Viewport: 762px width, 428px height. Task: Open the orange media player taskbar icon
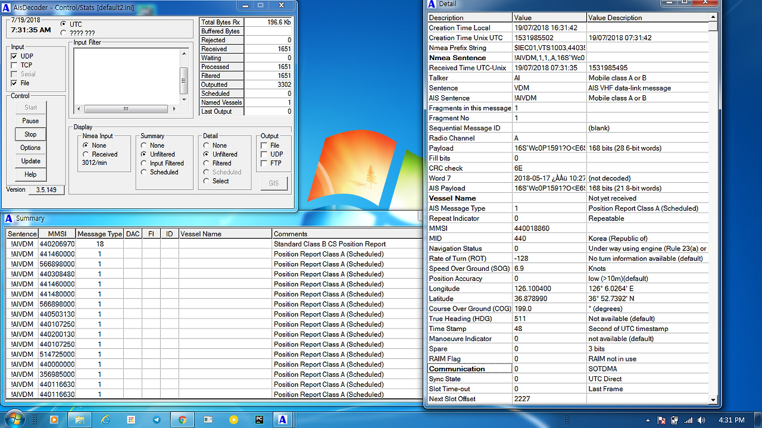(x=54, y=420)
